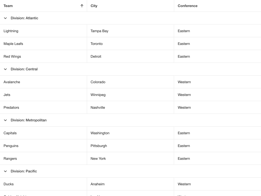Collapse the Division: Metropolitan group chevron
The image size is (261, 196).
[5, 120]
